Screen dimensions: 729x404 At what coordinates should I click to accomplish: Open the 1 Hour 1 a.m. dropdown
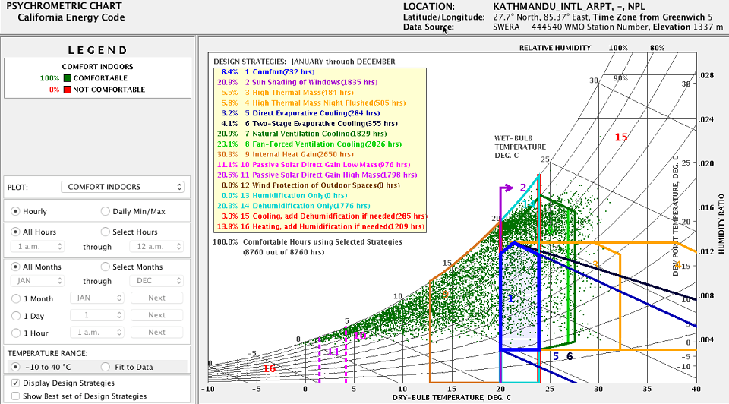pyautogui.click(x=96, y=333)
